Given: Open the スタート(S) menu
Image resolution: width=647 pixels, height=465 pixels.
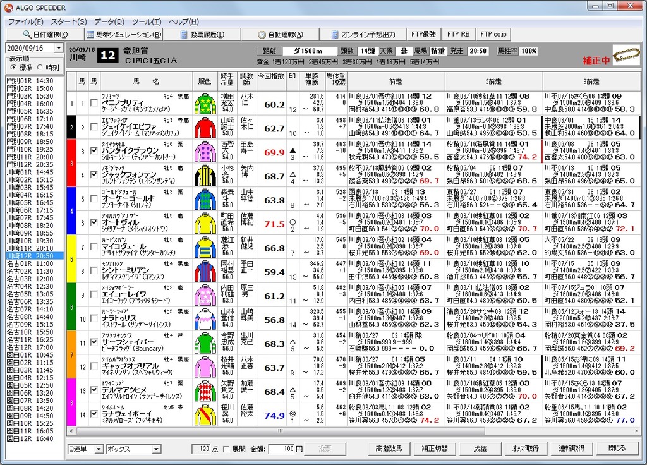Looking at the screenshot, I should pos(69,21).
